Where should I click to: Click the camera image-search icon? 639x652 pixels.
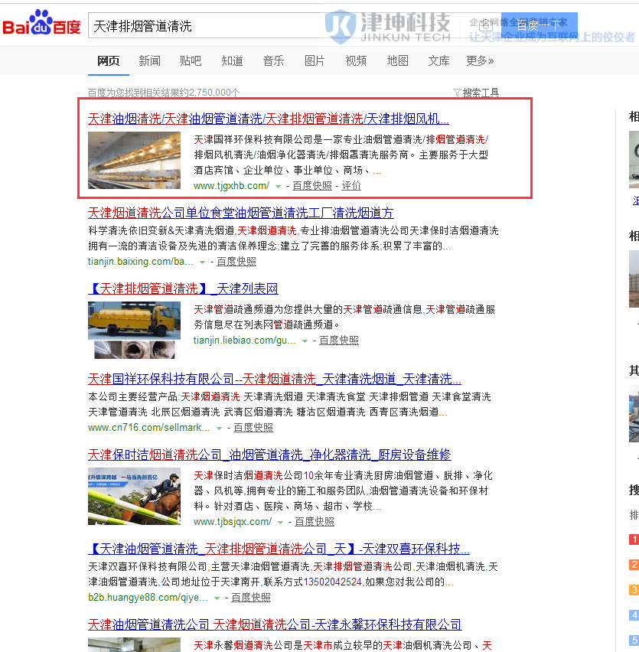pyautogui.click(x=485, y=26)
